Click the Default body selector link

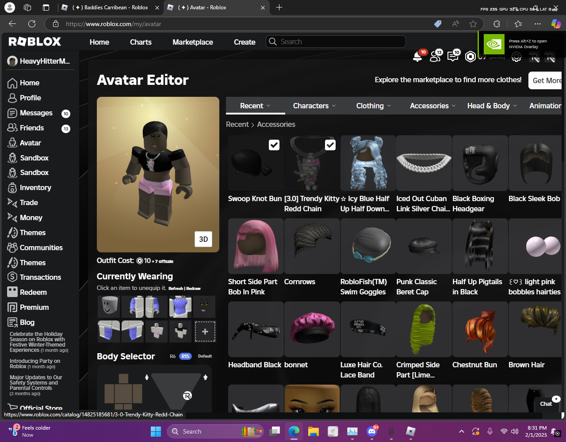(x=205, y=356)
